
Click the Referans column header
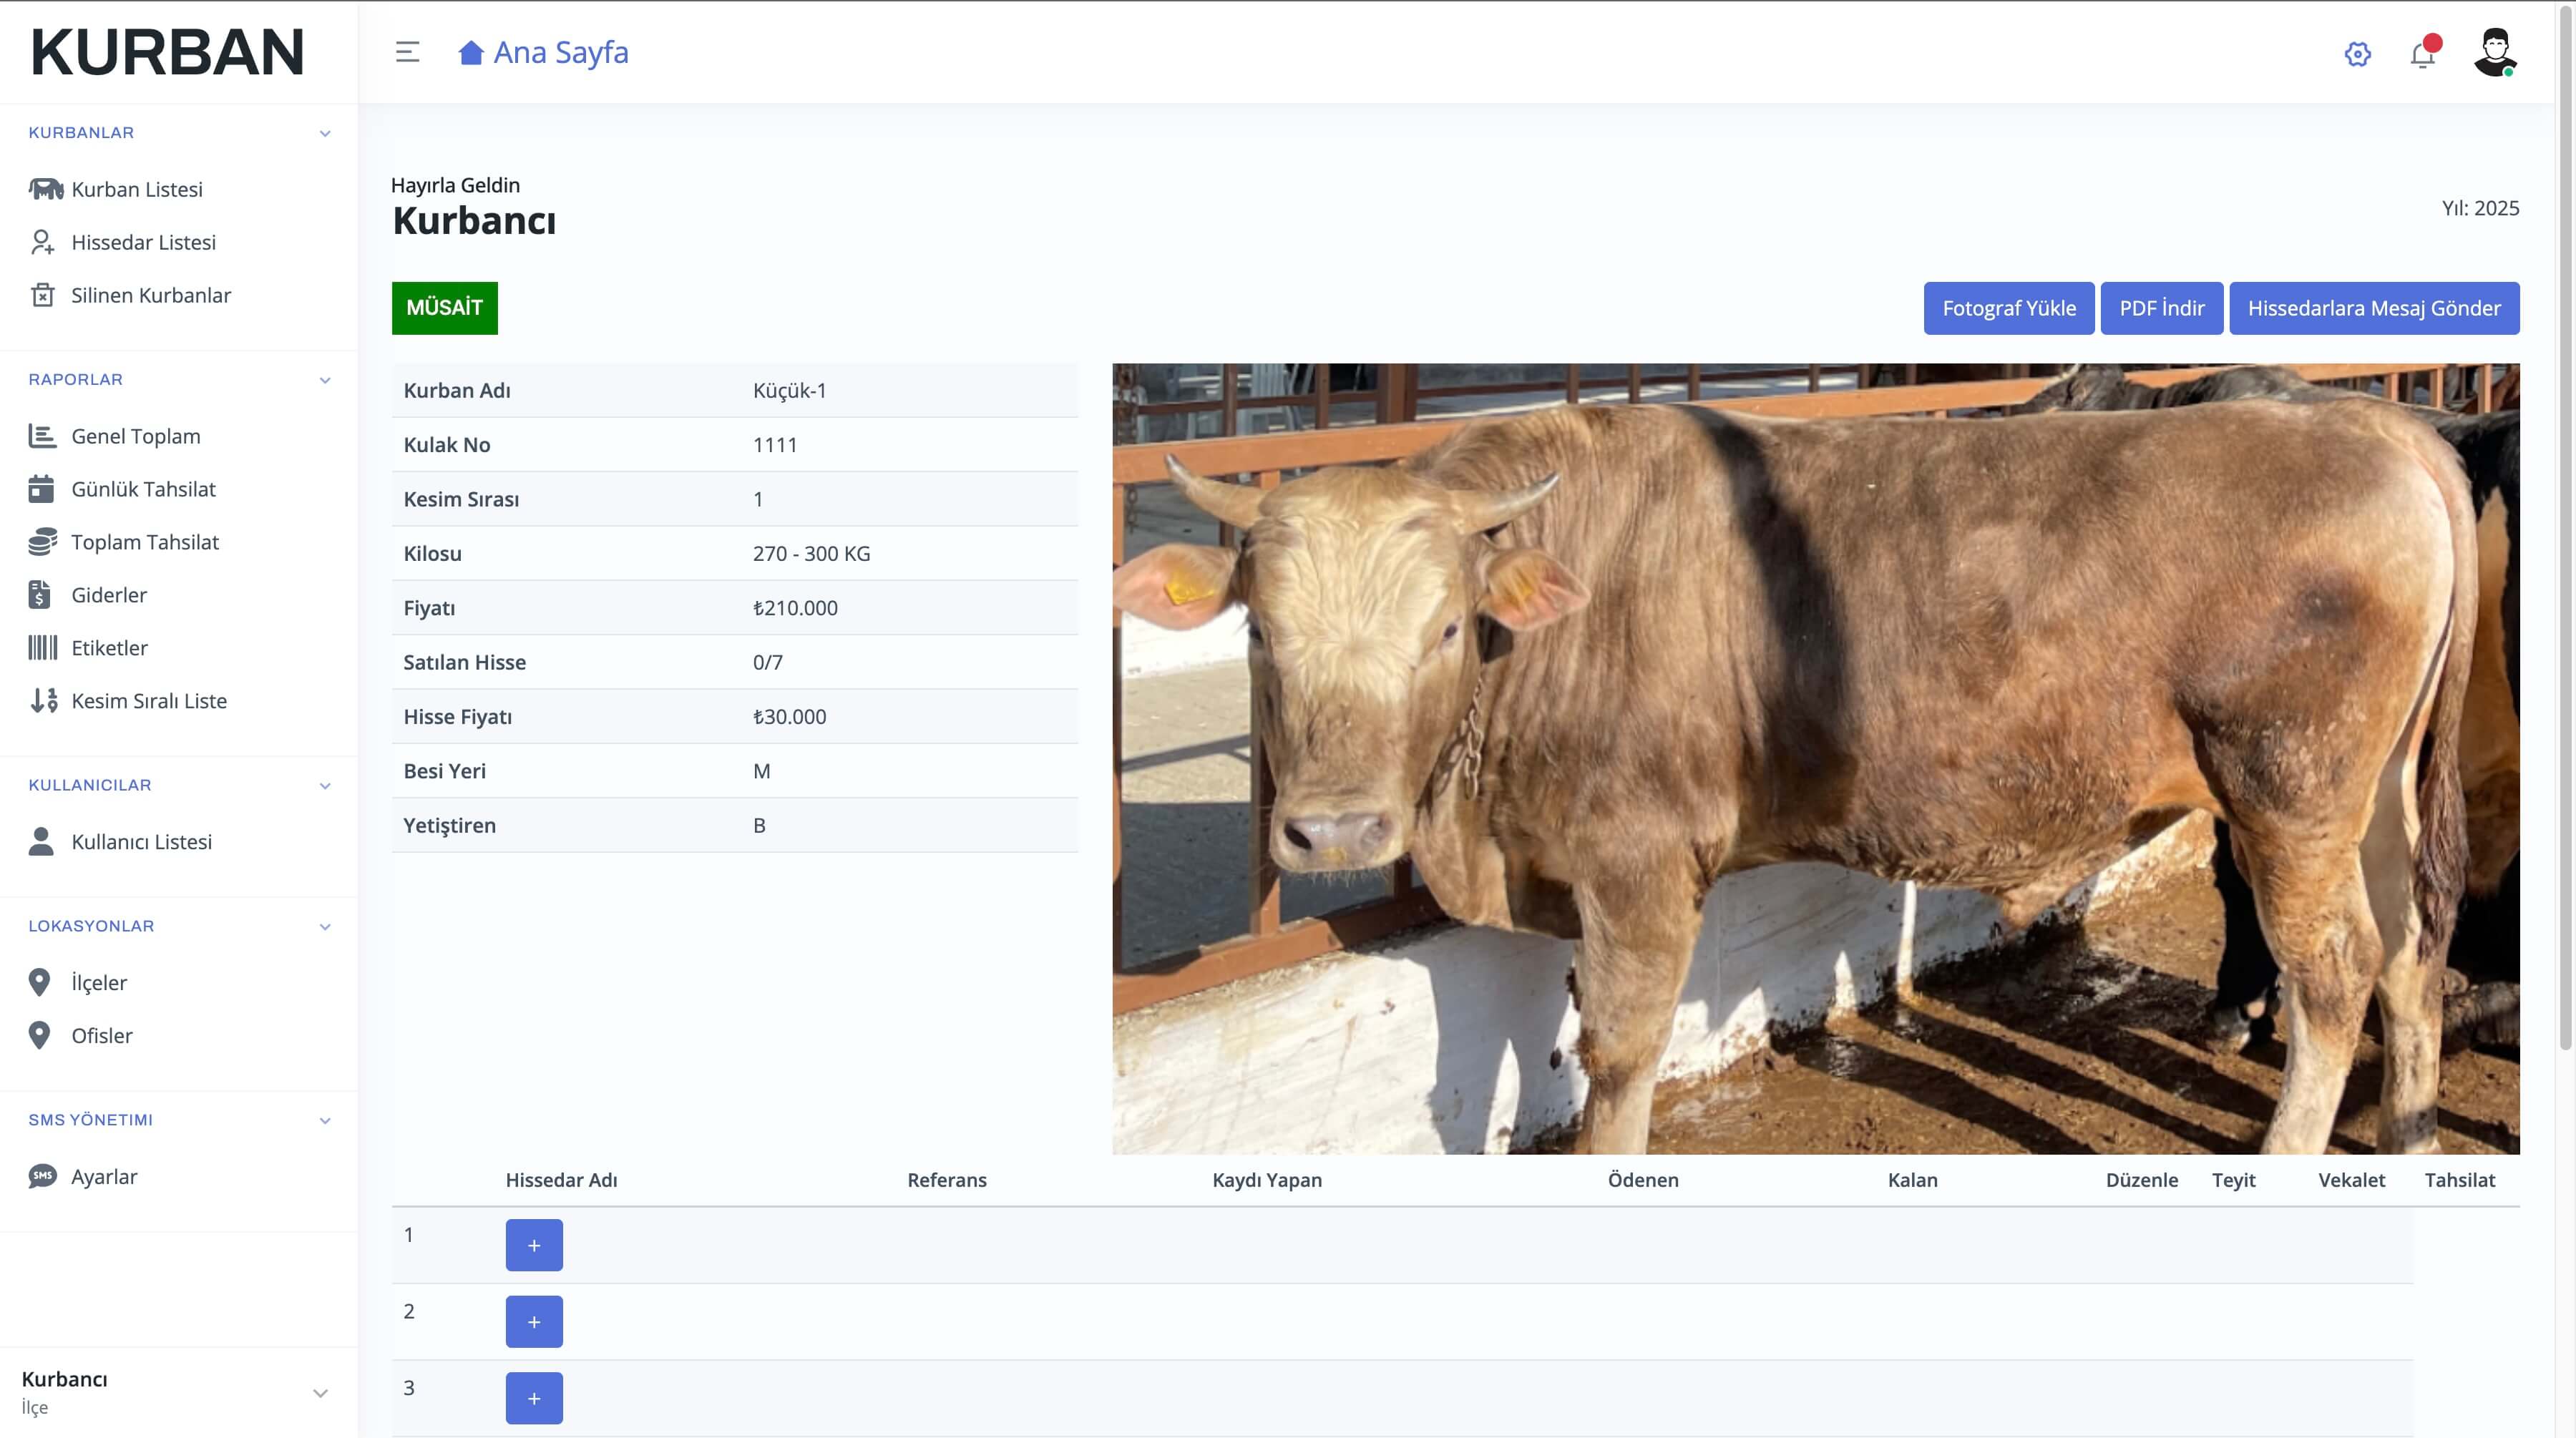click(x=947, y=1180)
